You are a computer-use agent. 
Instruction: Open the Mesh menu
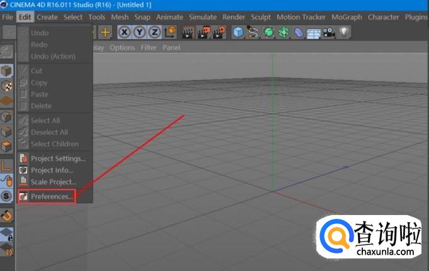[120, 17]
